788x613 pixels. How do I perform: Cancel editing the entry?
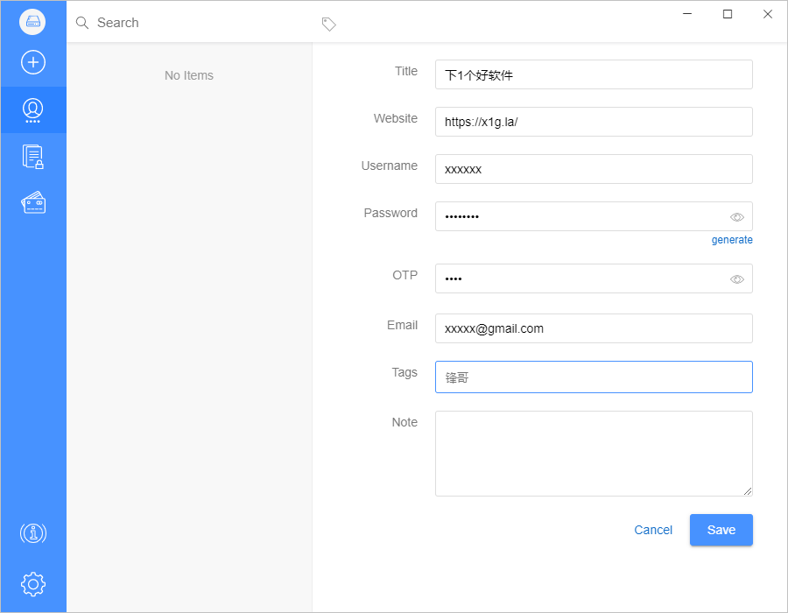coord(652,530)
